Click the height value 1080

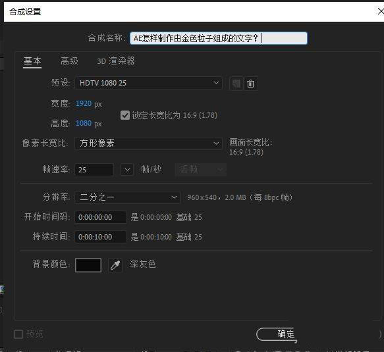84,123
